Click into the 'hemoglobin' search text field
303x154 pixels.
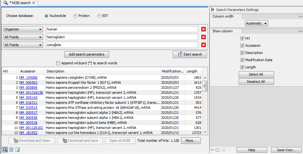[122, 37]
